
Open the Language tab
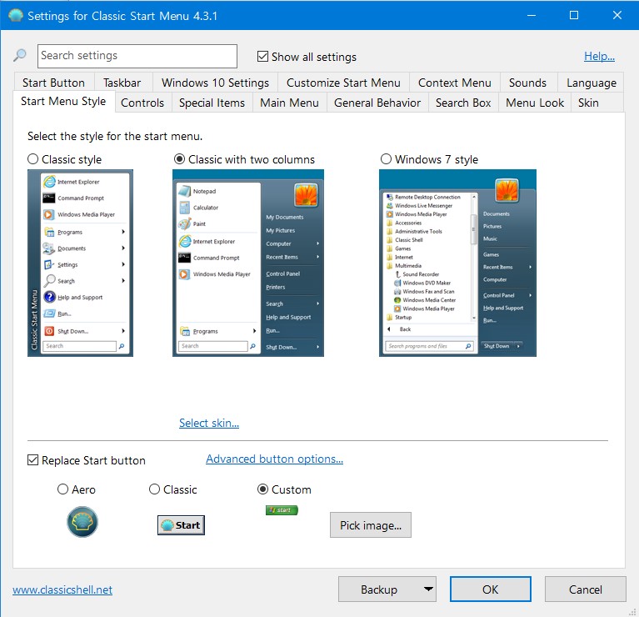[592, 83]
